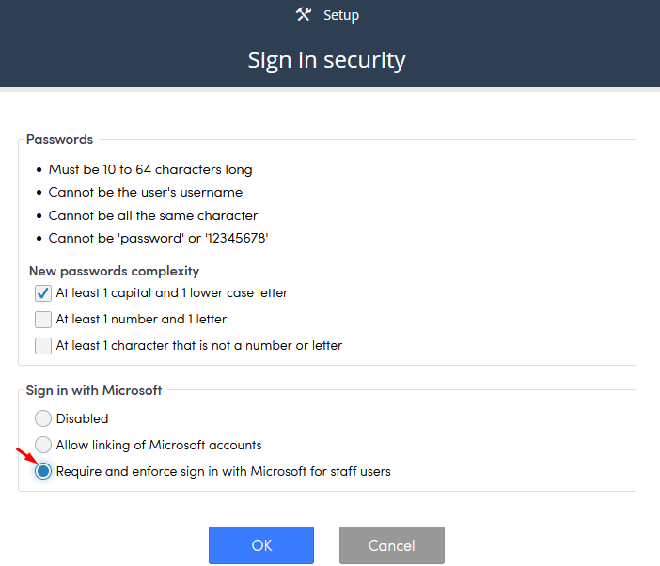
Task: Tick the non-number-or-letter character checkbox
Action: point(43,346)
